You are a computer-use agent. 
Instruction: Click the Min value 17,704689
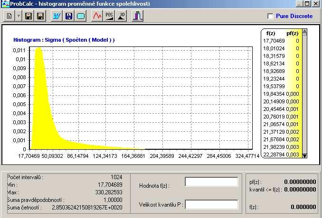[110, 185]
